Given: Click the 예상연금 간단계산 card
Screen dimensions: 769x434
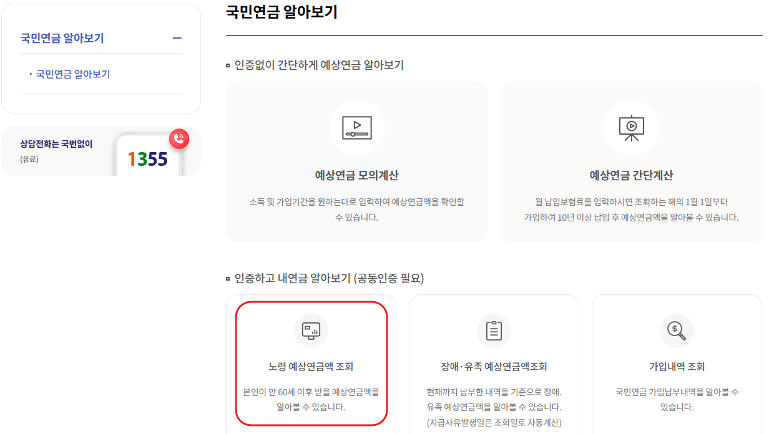Looking at the screenshot, I should pyautogui.click(x=632, y=162).
